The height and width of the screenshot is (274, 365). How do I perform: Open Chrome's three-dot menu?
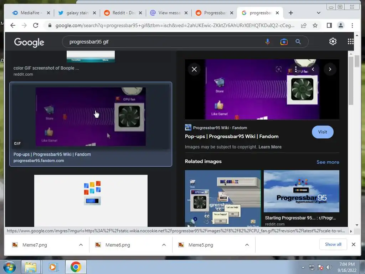tap(352, 25)
